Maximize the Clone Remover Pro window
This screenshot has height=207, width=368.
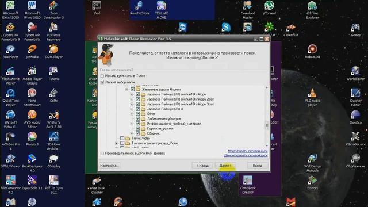click(261, 39)
